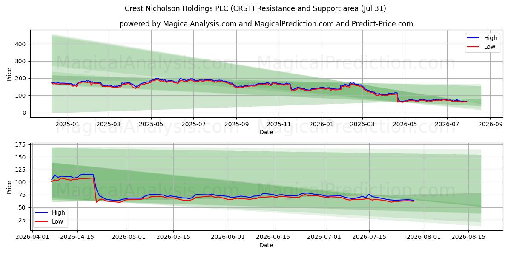Click the '300' y-axis tick on top chart

point(21,61)
